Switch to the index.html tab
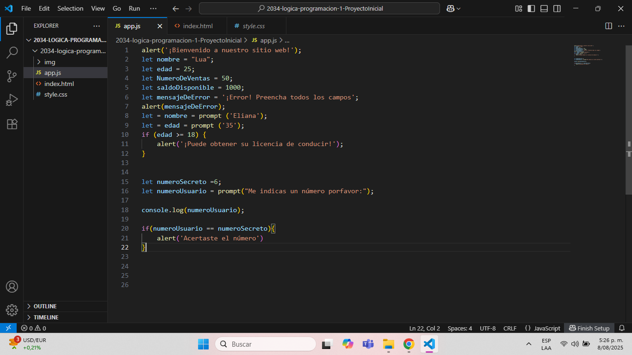The height and width of the screenshot is (355, 632). tap(198, 26)
